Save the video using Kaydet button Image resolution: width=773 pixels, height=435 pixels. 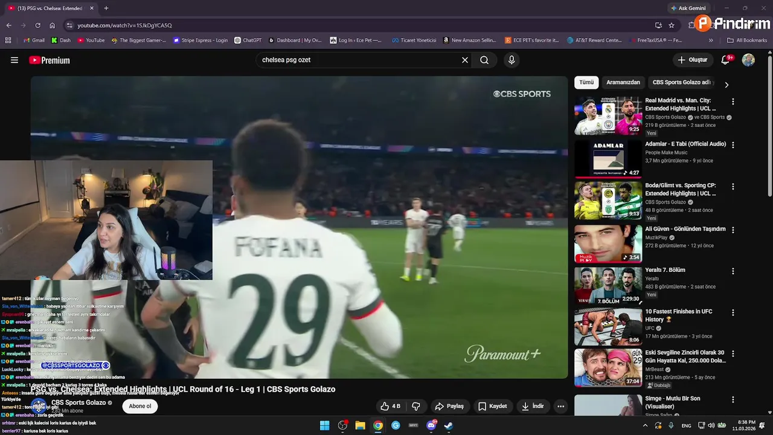coord(493,406)
